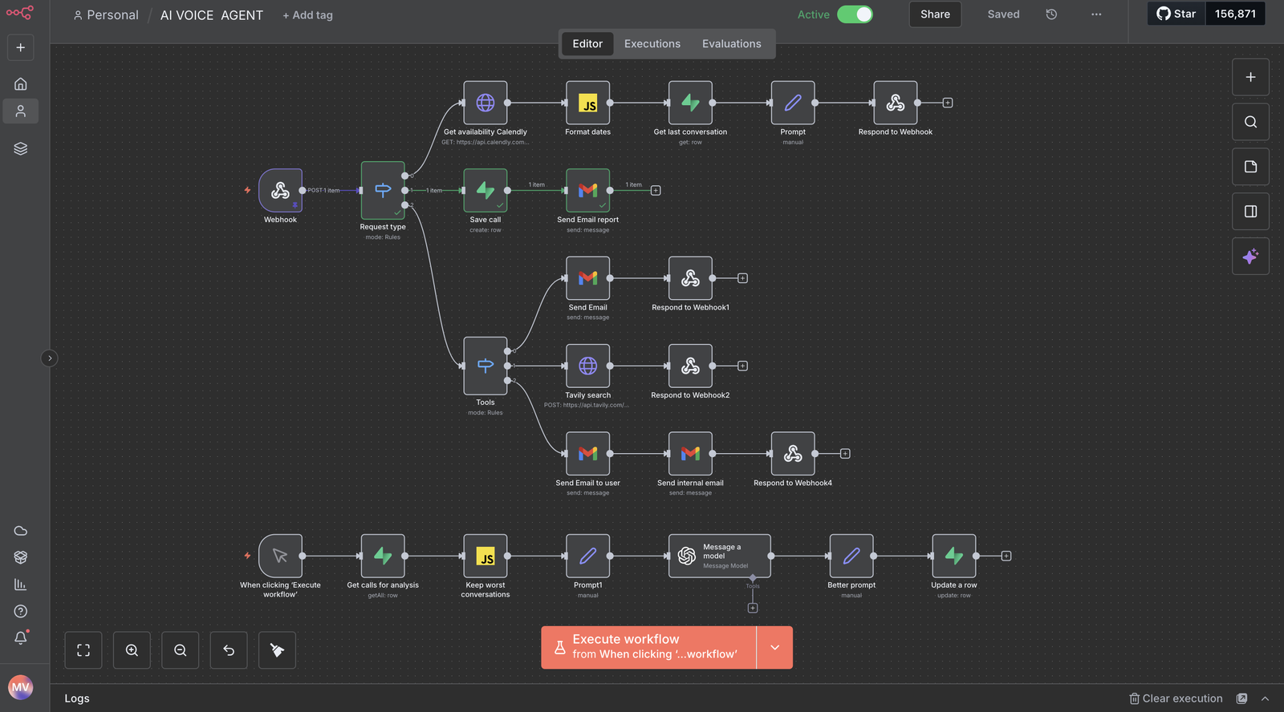Open the insights chart icon in sidebar
Image resolution: width=1284 pixels, height=712 pixels.
(x=21, y=585)
